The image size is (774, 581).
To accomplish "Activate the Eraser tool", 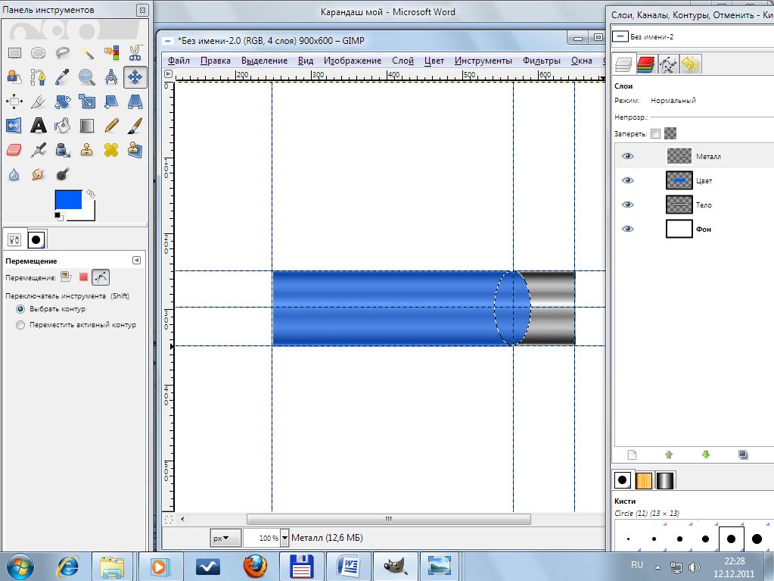I will click(x=14, y=150).
